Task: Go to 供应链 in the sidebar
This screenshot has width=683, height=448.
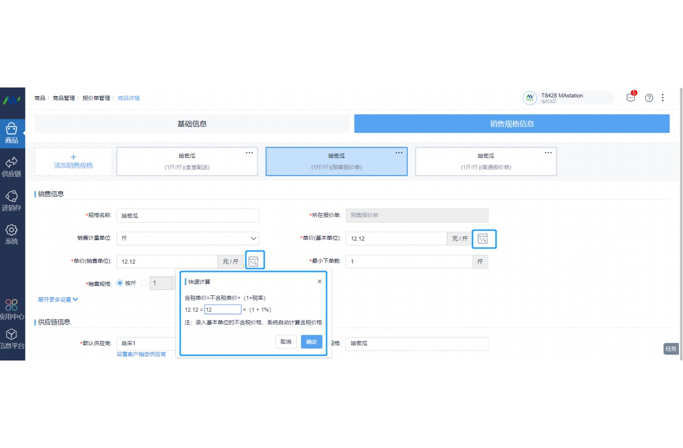Action: (x=12, y=167)
